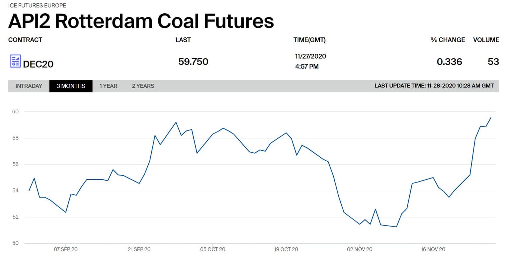Select the last price value 59.750
The height and width of the screenshot is (256, 510).
[x=193, y=62]
